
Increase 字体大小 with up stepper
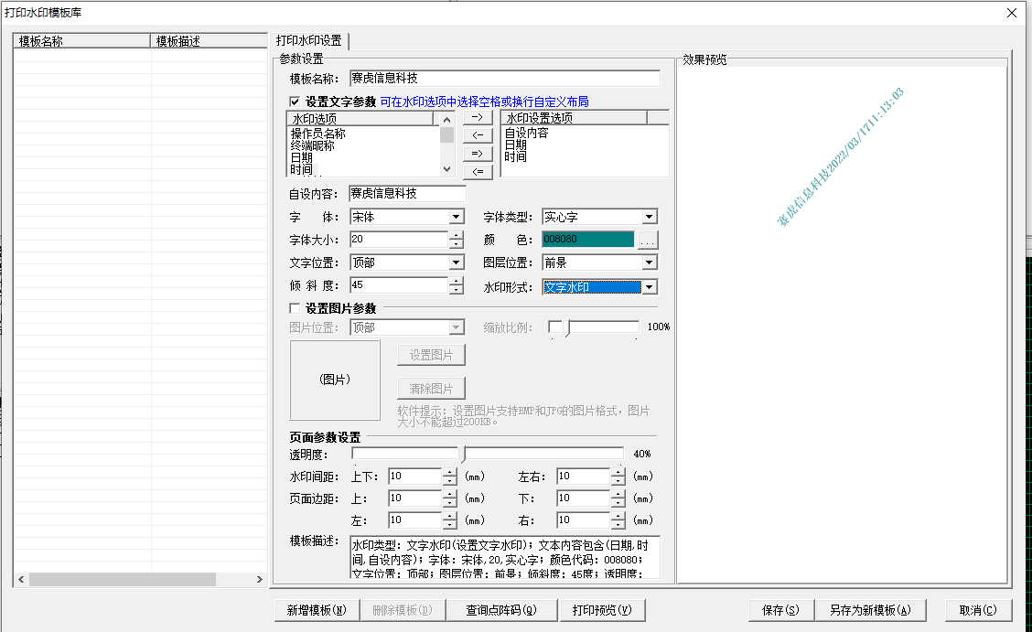coord(457,235)
